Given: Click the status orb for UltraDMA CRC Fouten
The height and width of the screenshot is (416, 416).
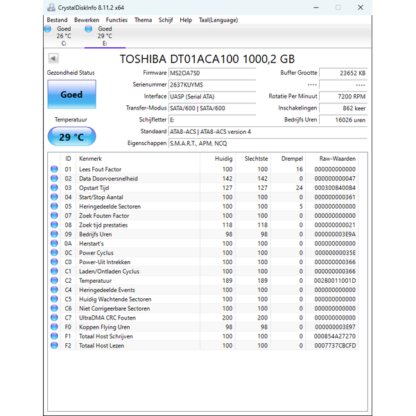Looking at the screenshot, I should pos(54,318).
